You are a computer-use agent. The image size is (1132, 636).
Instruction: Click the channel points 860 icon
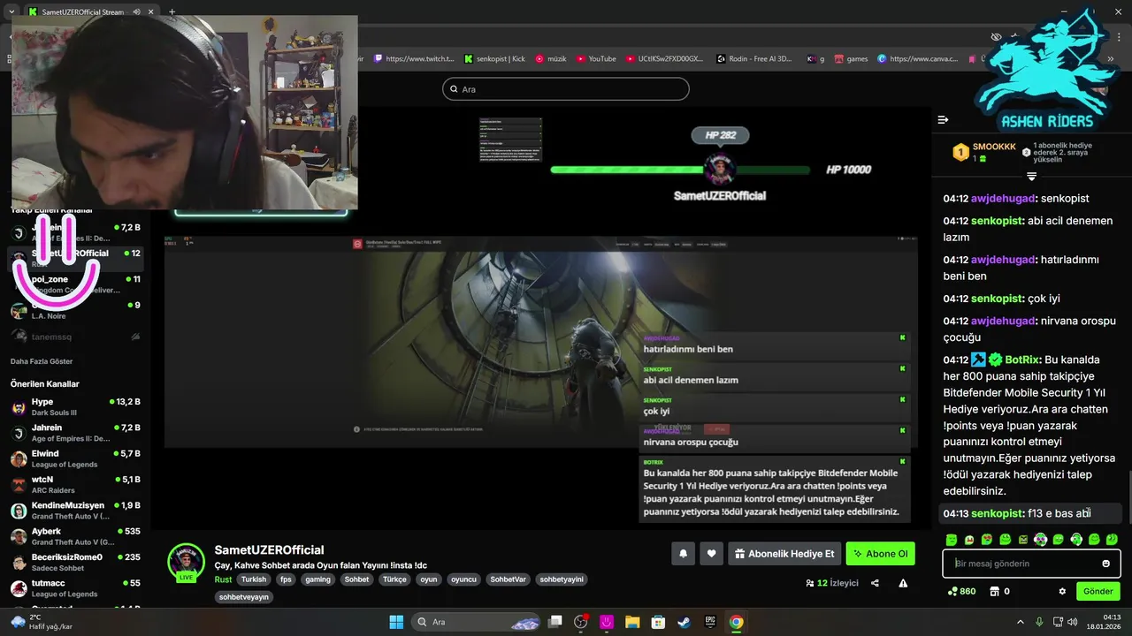(961, 592)
